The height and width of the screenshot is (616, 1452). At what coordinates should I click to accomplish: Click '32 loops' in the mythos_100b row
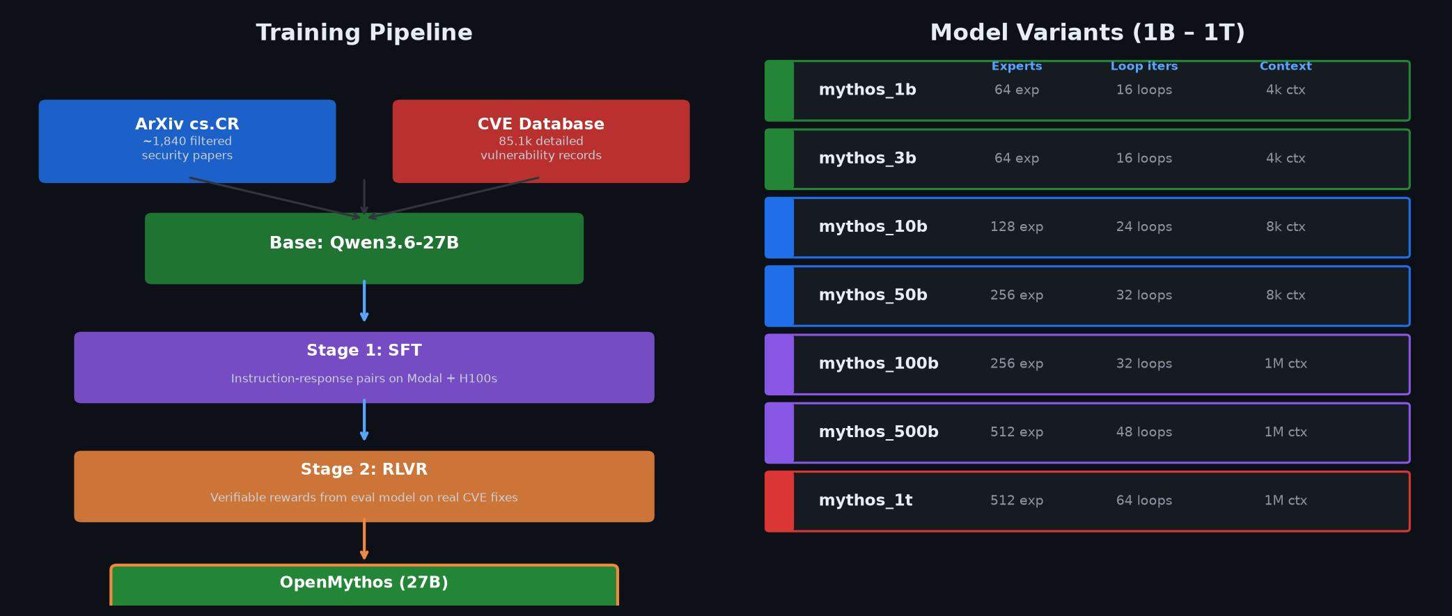click(x=1144, y=363)
